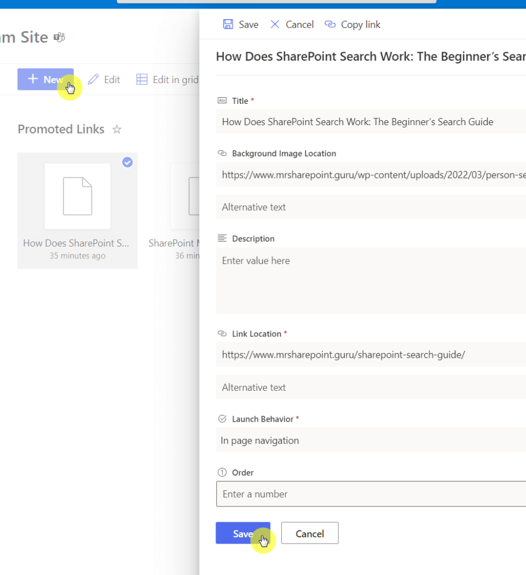The width and height of the screenshot is (526, 575).
Task: Click the Order number field
Action: coord(371,494)
